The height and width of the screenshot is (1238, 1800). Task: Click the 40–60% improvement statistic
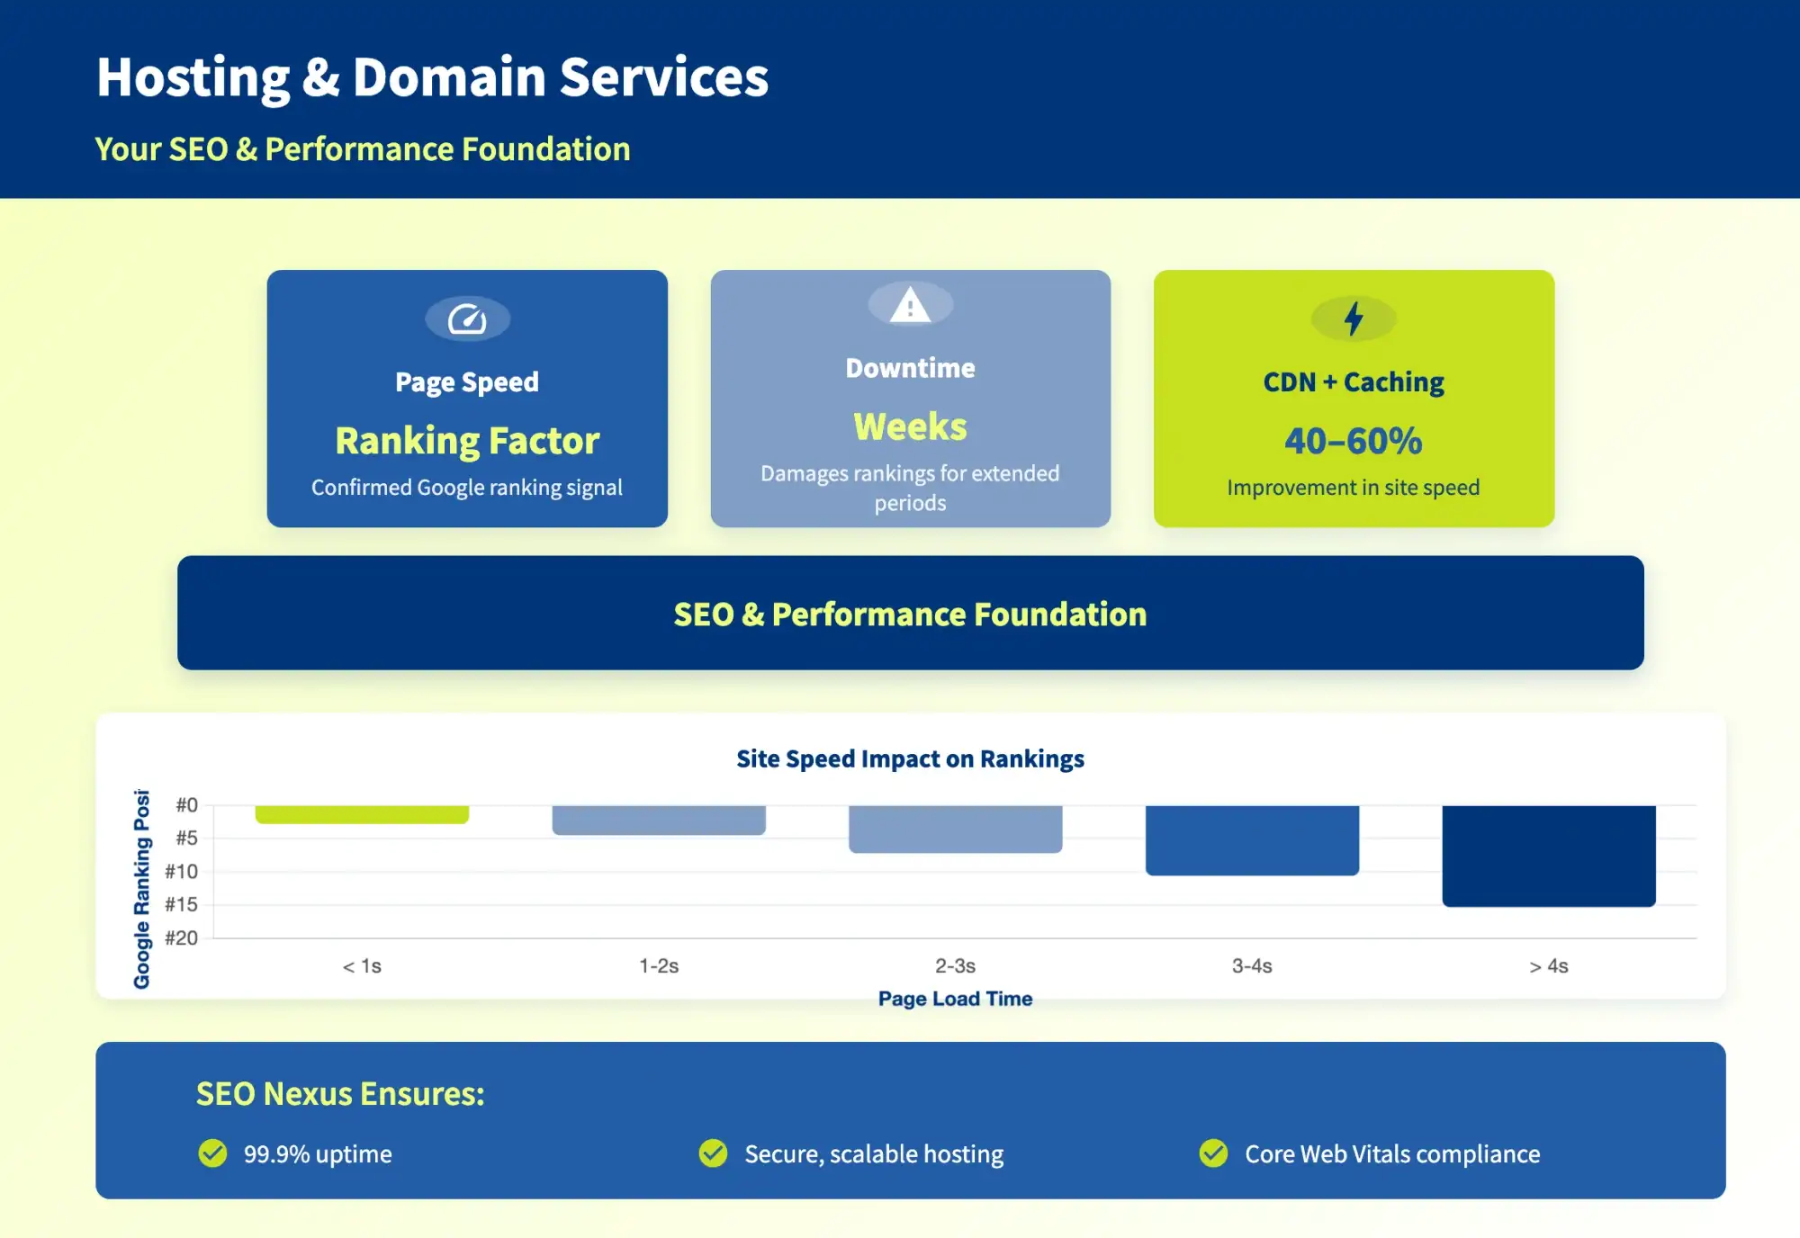coord(1353,441)
